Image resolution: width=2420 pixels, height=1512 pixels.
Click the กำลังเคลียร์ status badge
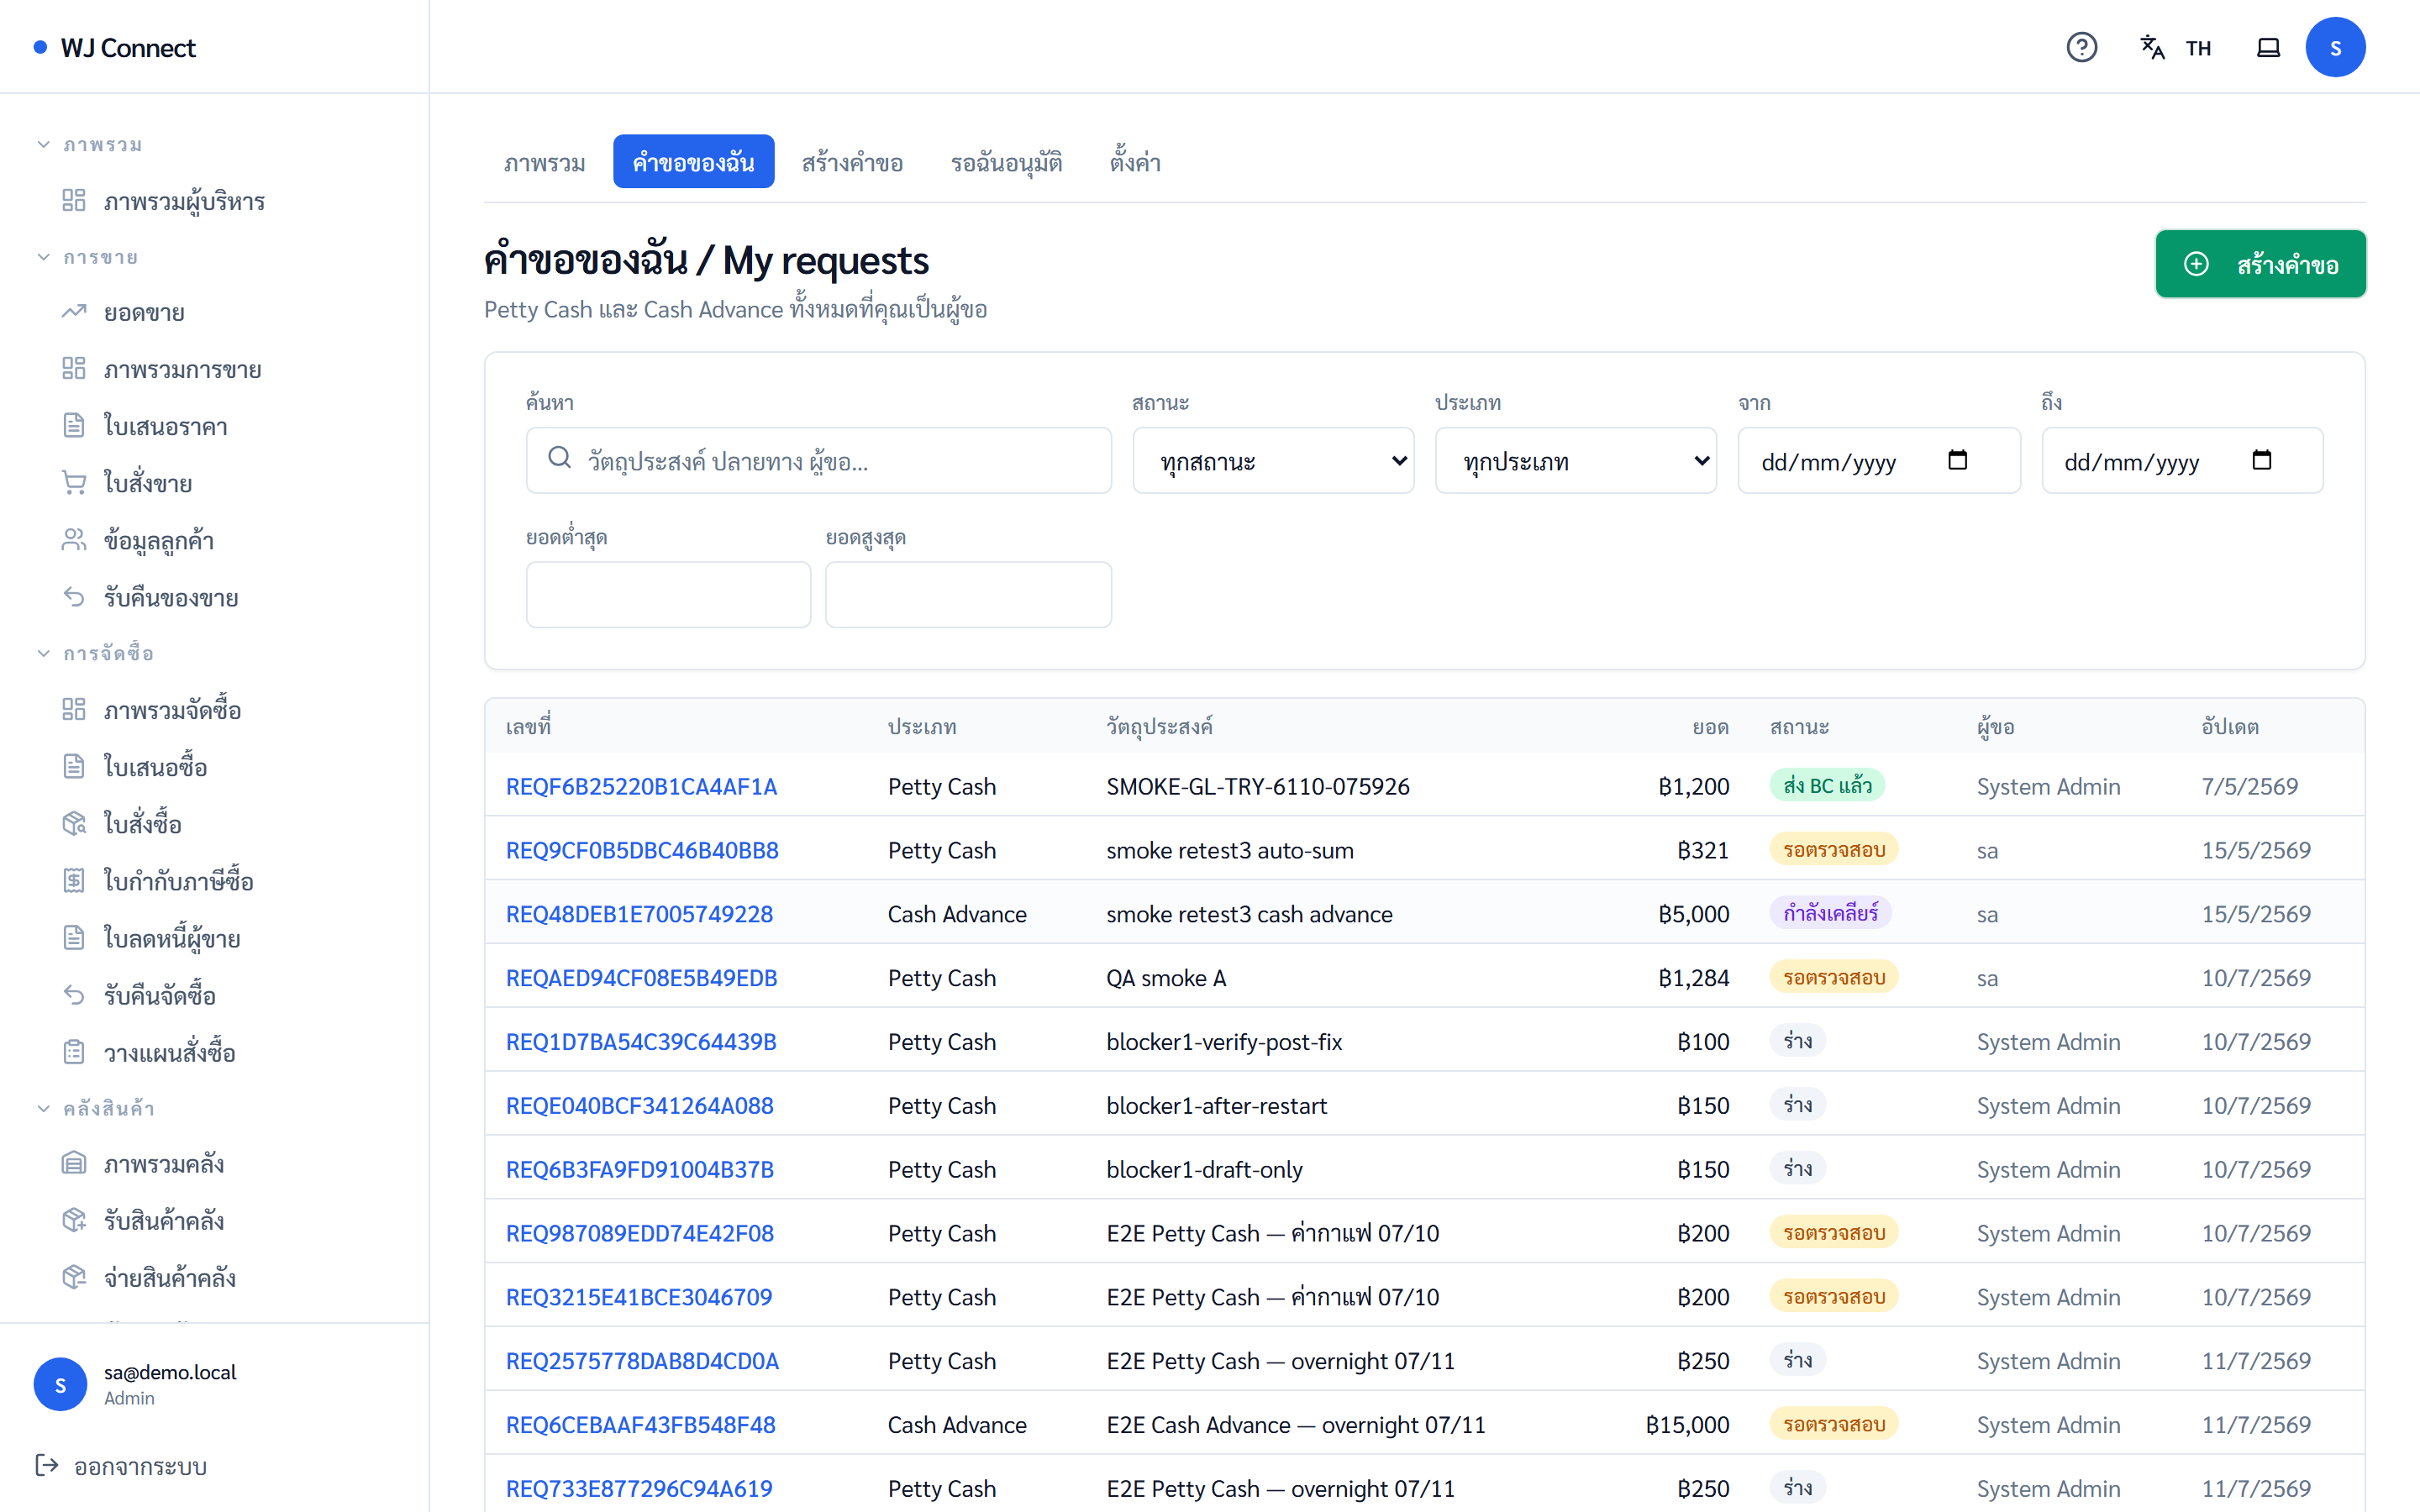point(1830,914)
